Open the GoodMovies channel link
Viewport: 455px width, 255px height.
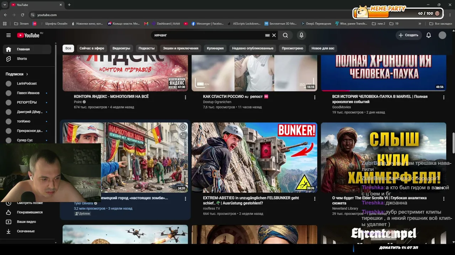click(x=342, y=107)
